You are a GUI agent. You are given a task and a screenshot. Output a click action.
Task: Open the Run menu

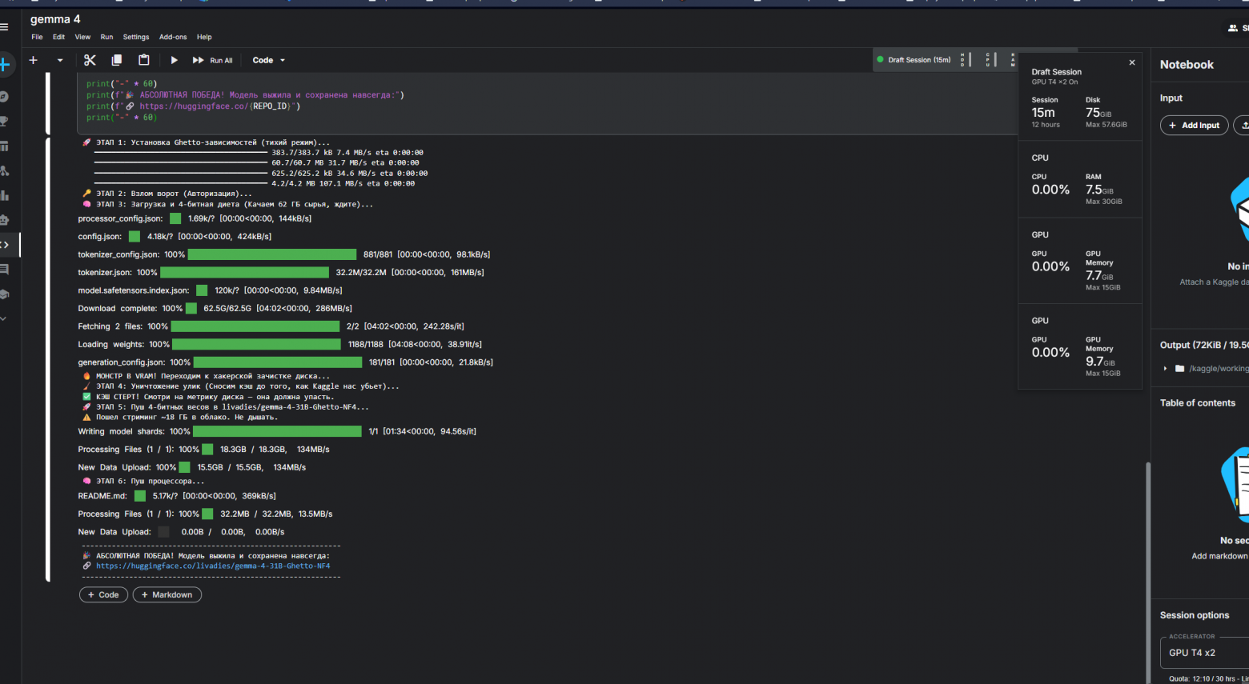pos(106,37)
